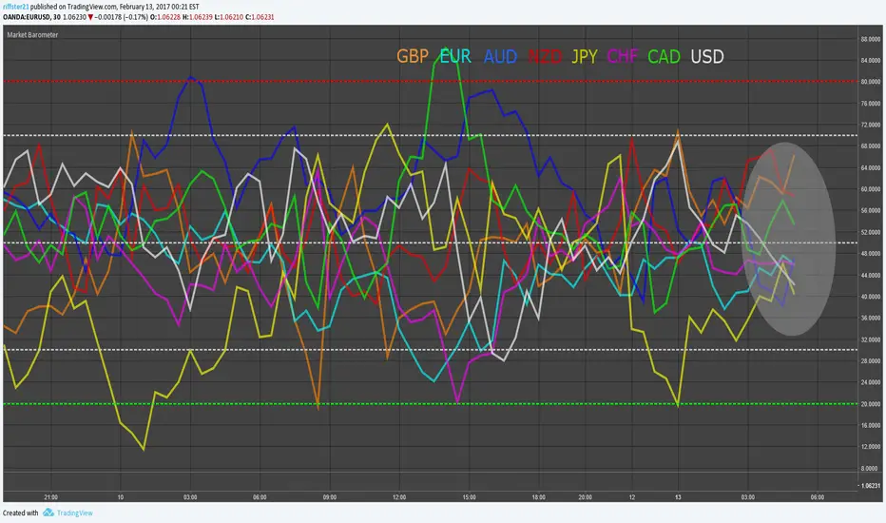This screenshot has height=523, width=886.
Task: Click the H:1.06239 high value
Action: (198, 17)
